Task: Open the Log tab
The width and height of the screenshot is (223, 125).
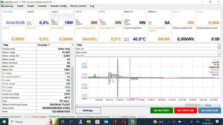Action: click(92, 6)
